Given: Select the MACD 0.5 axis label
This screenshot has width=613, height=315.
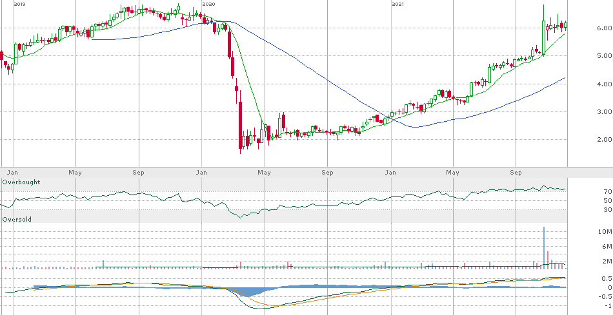Looking at the screenshot, I should pyautogui.click(x=607, y=279).
